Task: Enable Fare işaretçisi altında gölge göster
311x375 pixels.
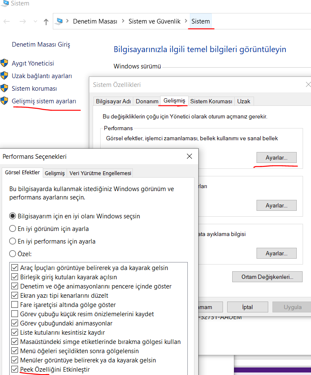Action: tap(15, 305)
